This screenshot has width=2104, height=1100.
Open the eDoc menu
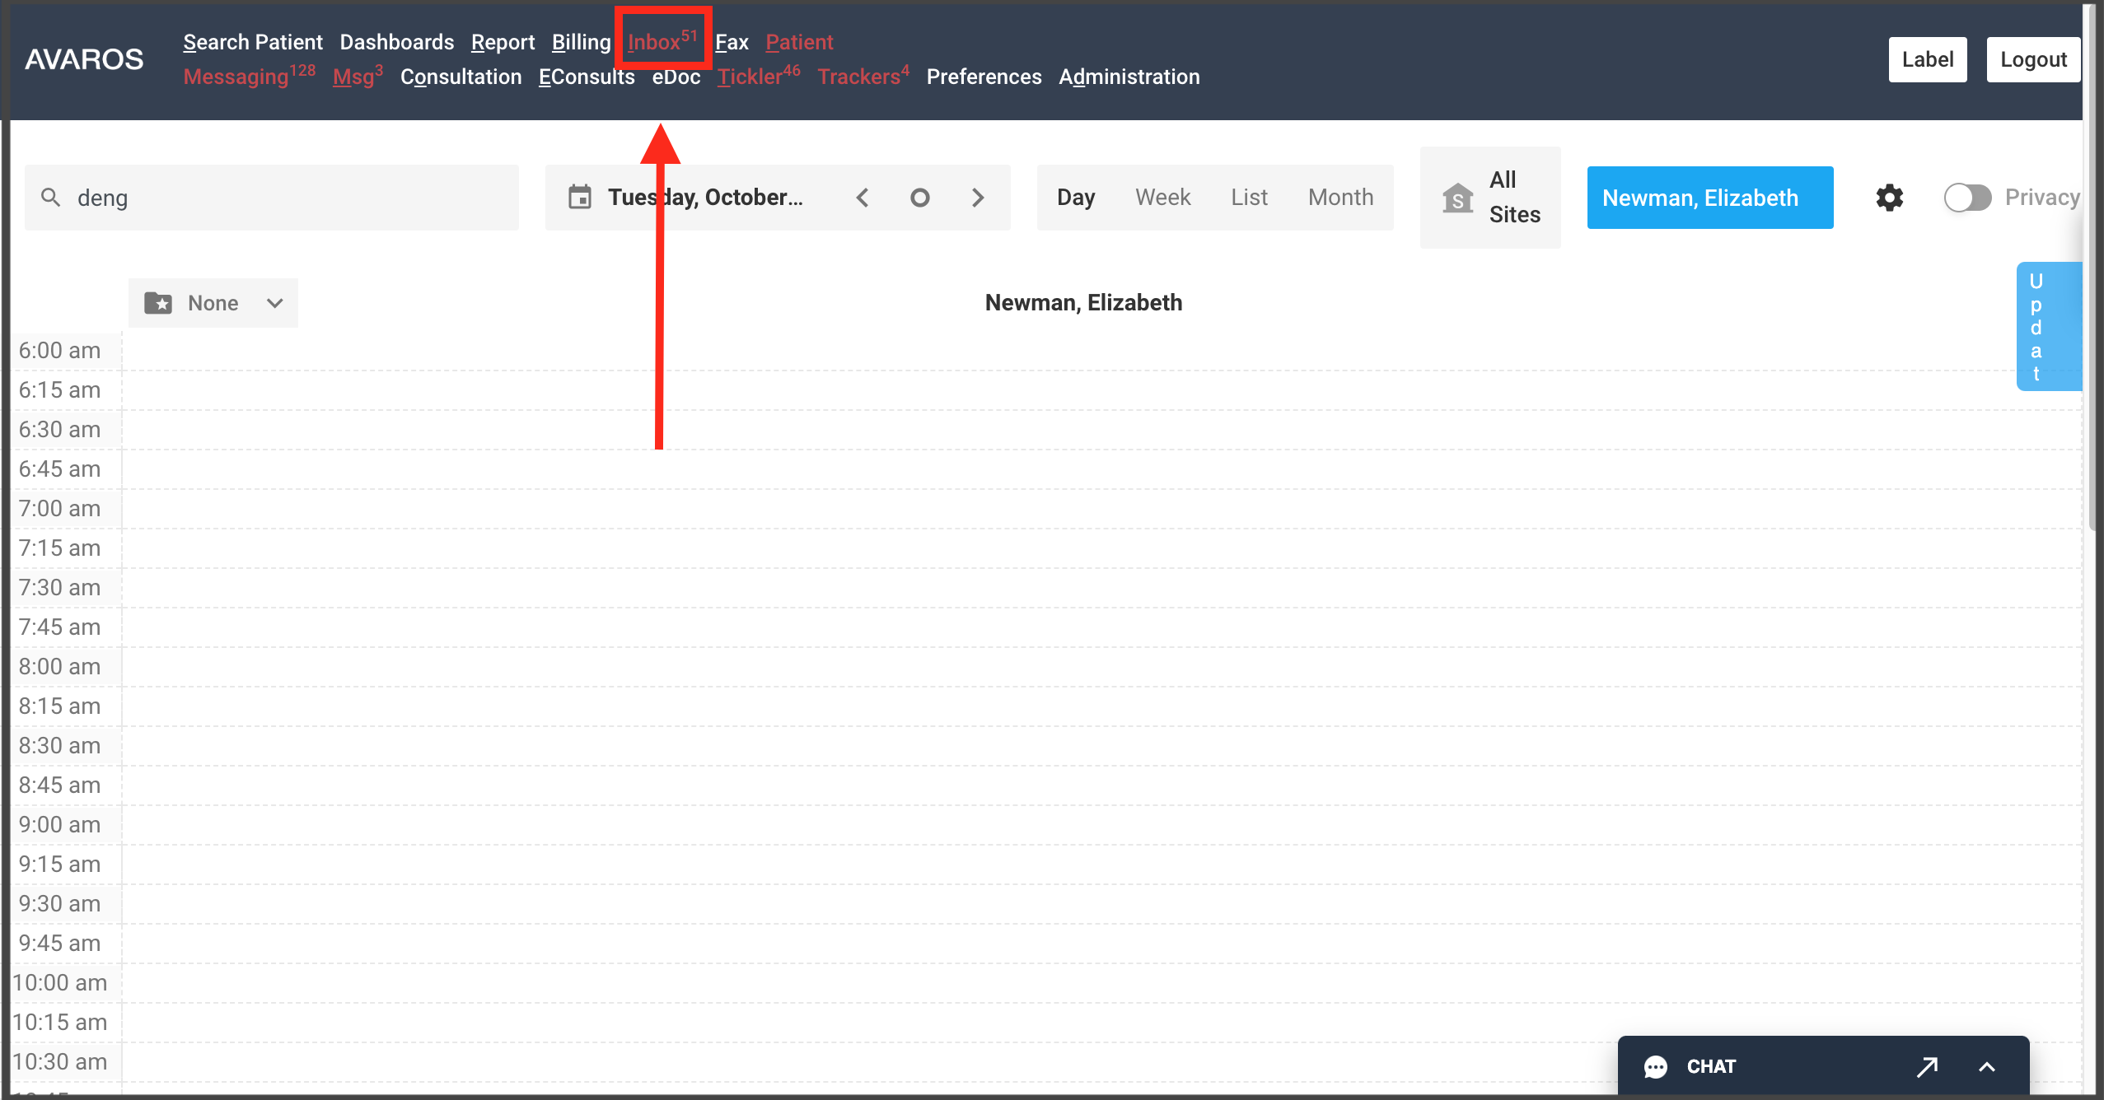coord(676,77)
